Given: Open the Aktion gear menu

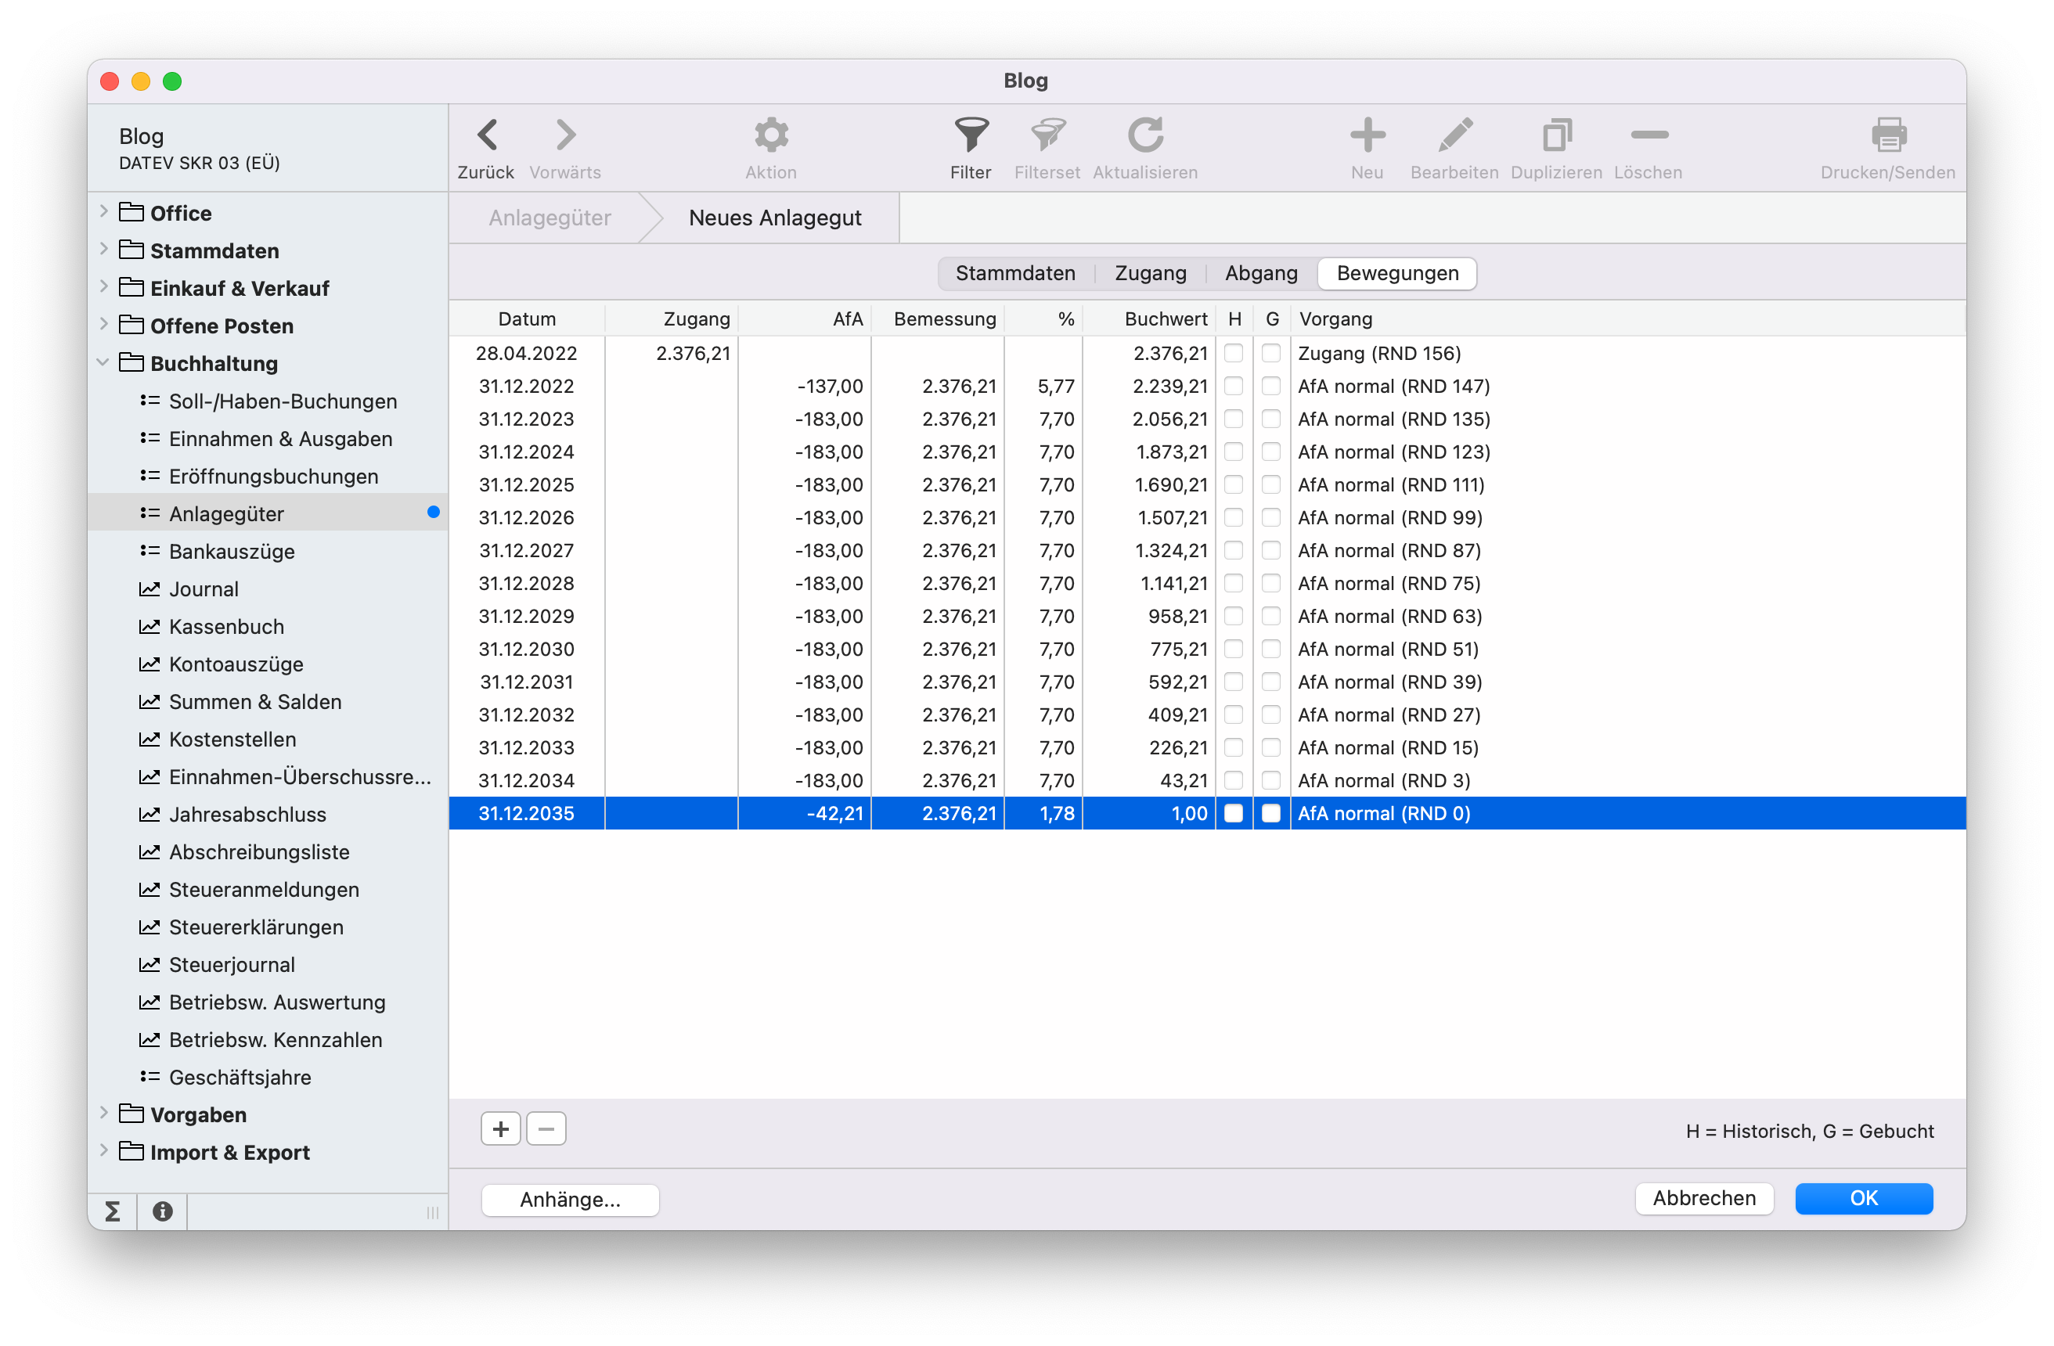Looking at the screenshot, I should (771, 135).
